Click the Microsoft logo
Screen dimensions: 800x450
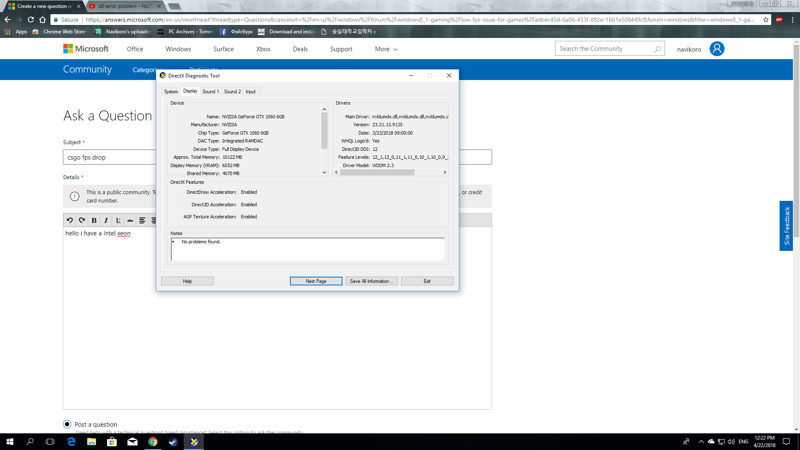click(x=86, y=49)
